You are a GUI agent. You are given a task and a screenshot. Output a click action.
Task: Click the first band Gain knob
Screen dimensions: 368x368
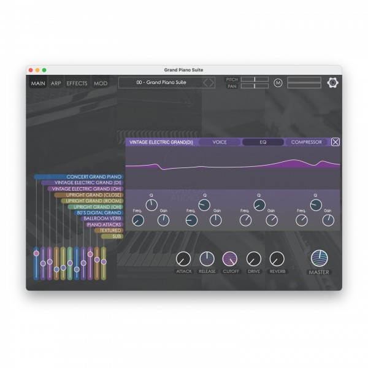(163, 220)
